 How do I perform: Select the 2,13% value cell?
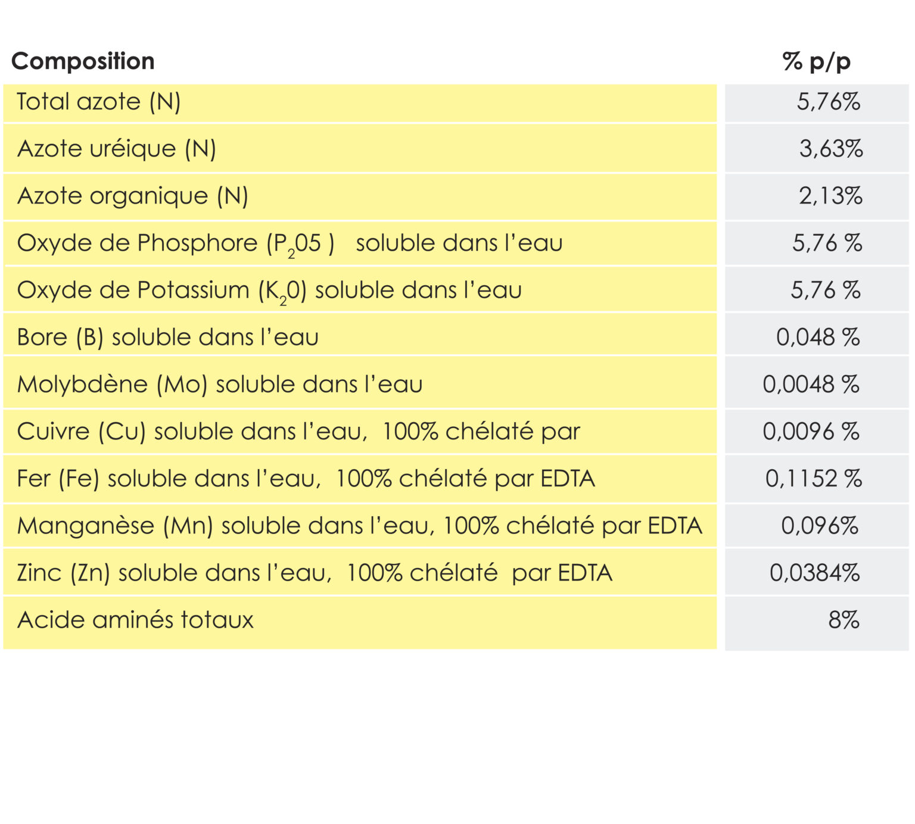tap(830, 196)
